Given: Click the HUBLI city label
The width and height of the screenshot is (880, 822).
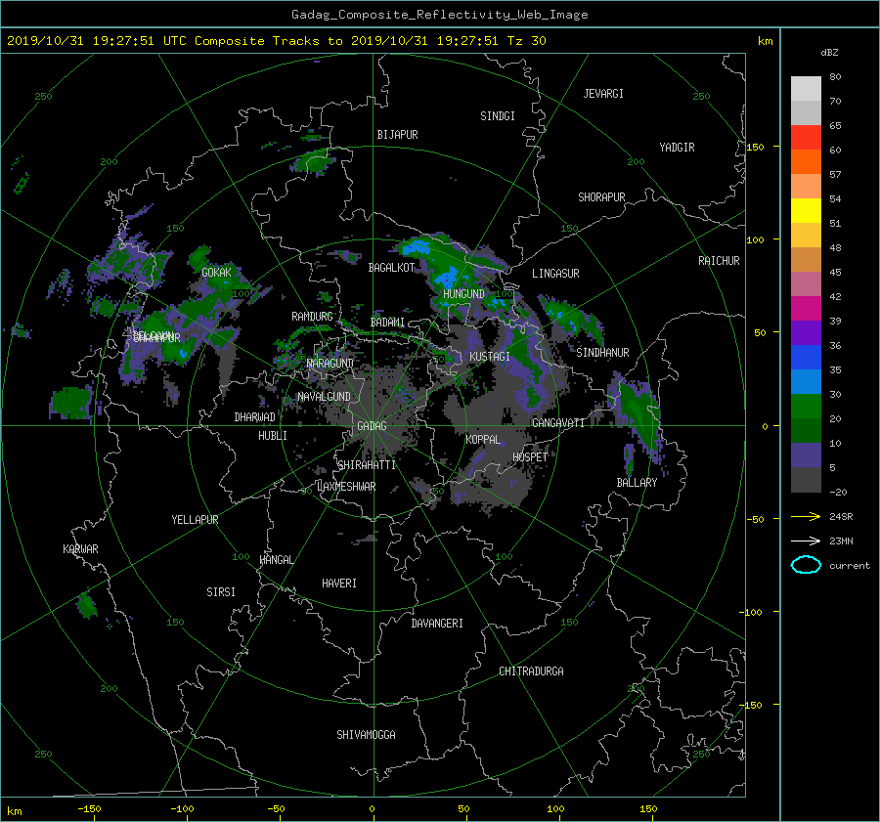Looking at the screenshot, I should pyautogui.click(x=273, y=436).
